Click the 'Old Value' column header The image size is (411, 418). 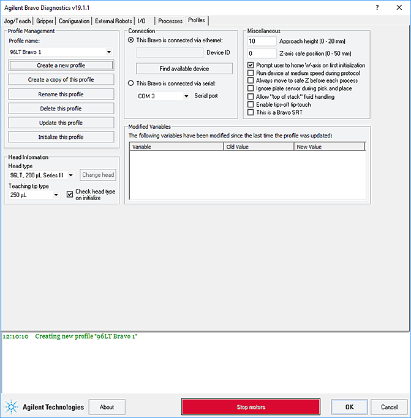pyautogui.click(x=258, y=147)
